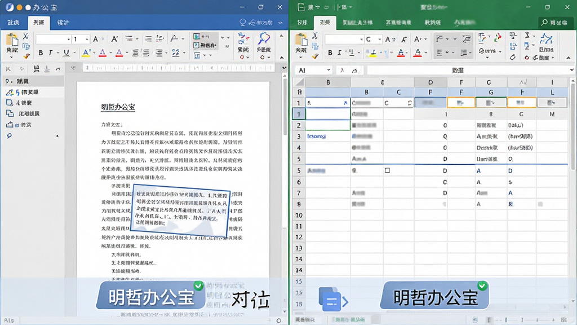Open the first ribbon tab in the spreadsheet window
This screenshot has height=325, width=577.
click(x=302, y=23)
